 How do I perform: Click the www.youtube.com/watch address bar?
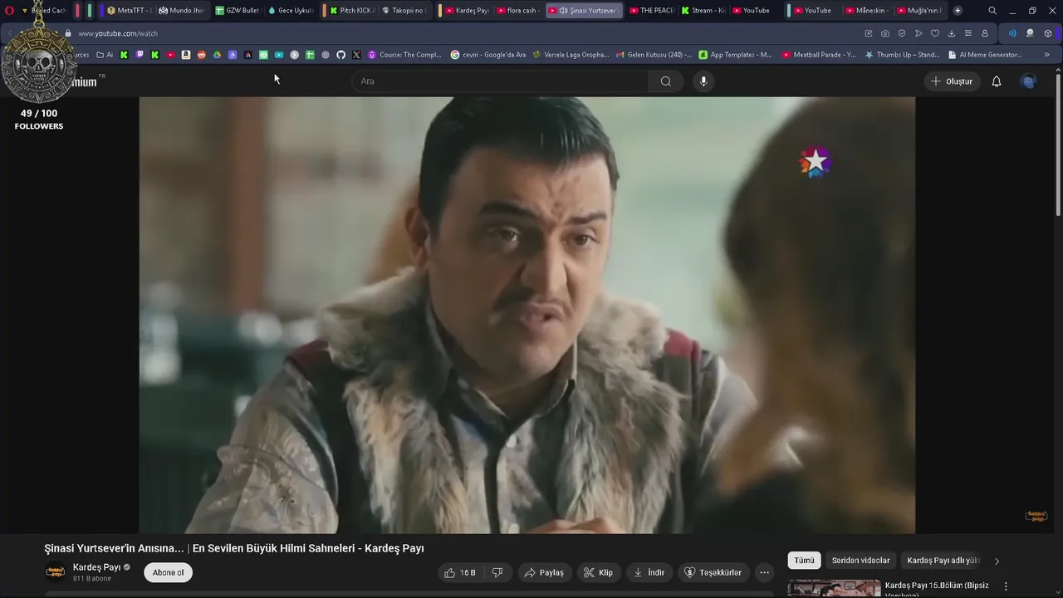[117, 33]
